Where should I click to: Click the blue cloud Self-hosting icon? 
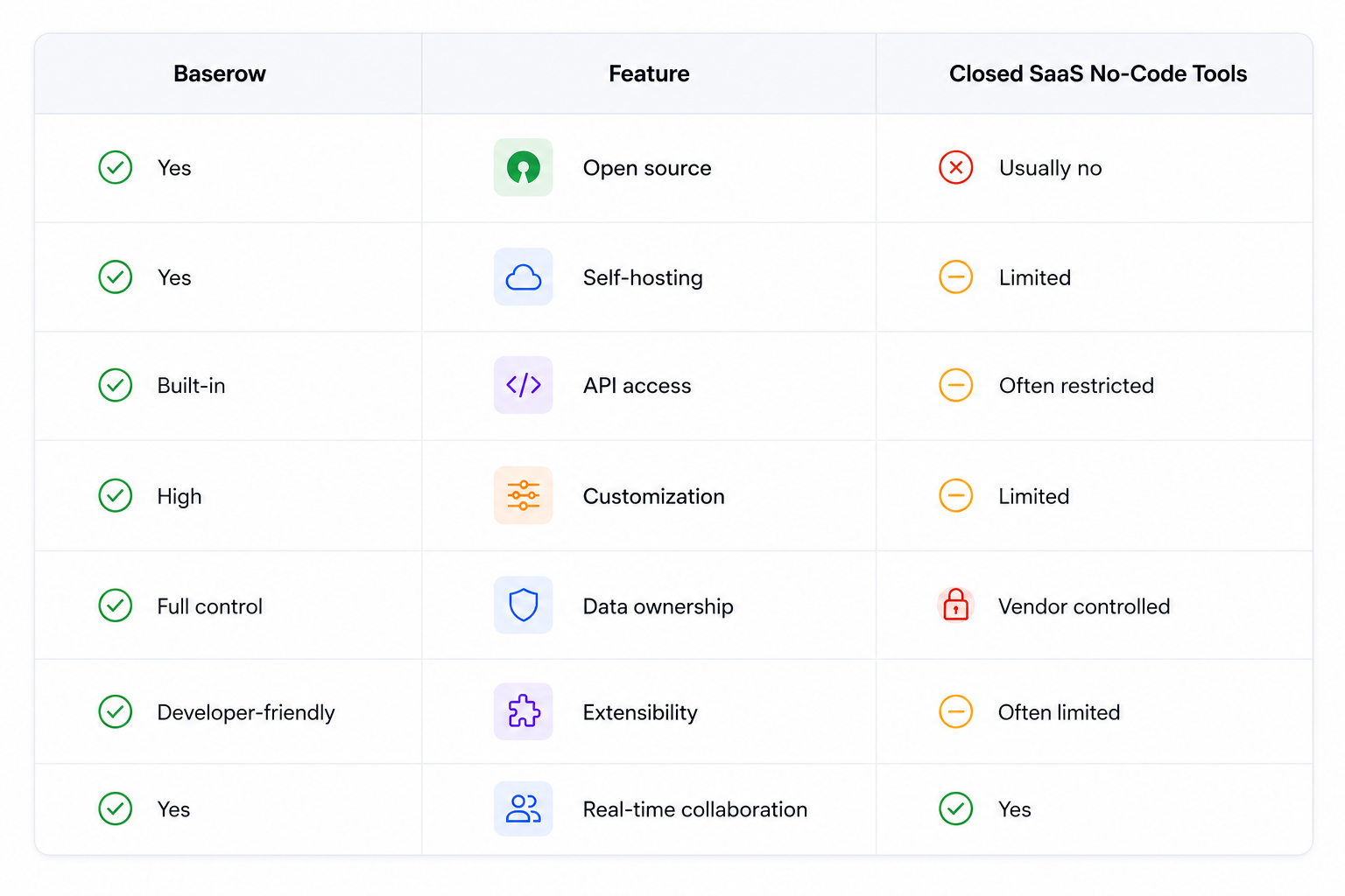(524, 276)
